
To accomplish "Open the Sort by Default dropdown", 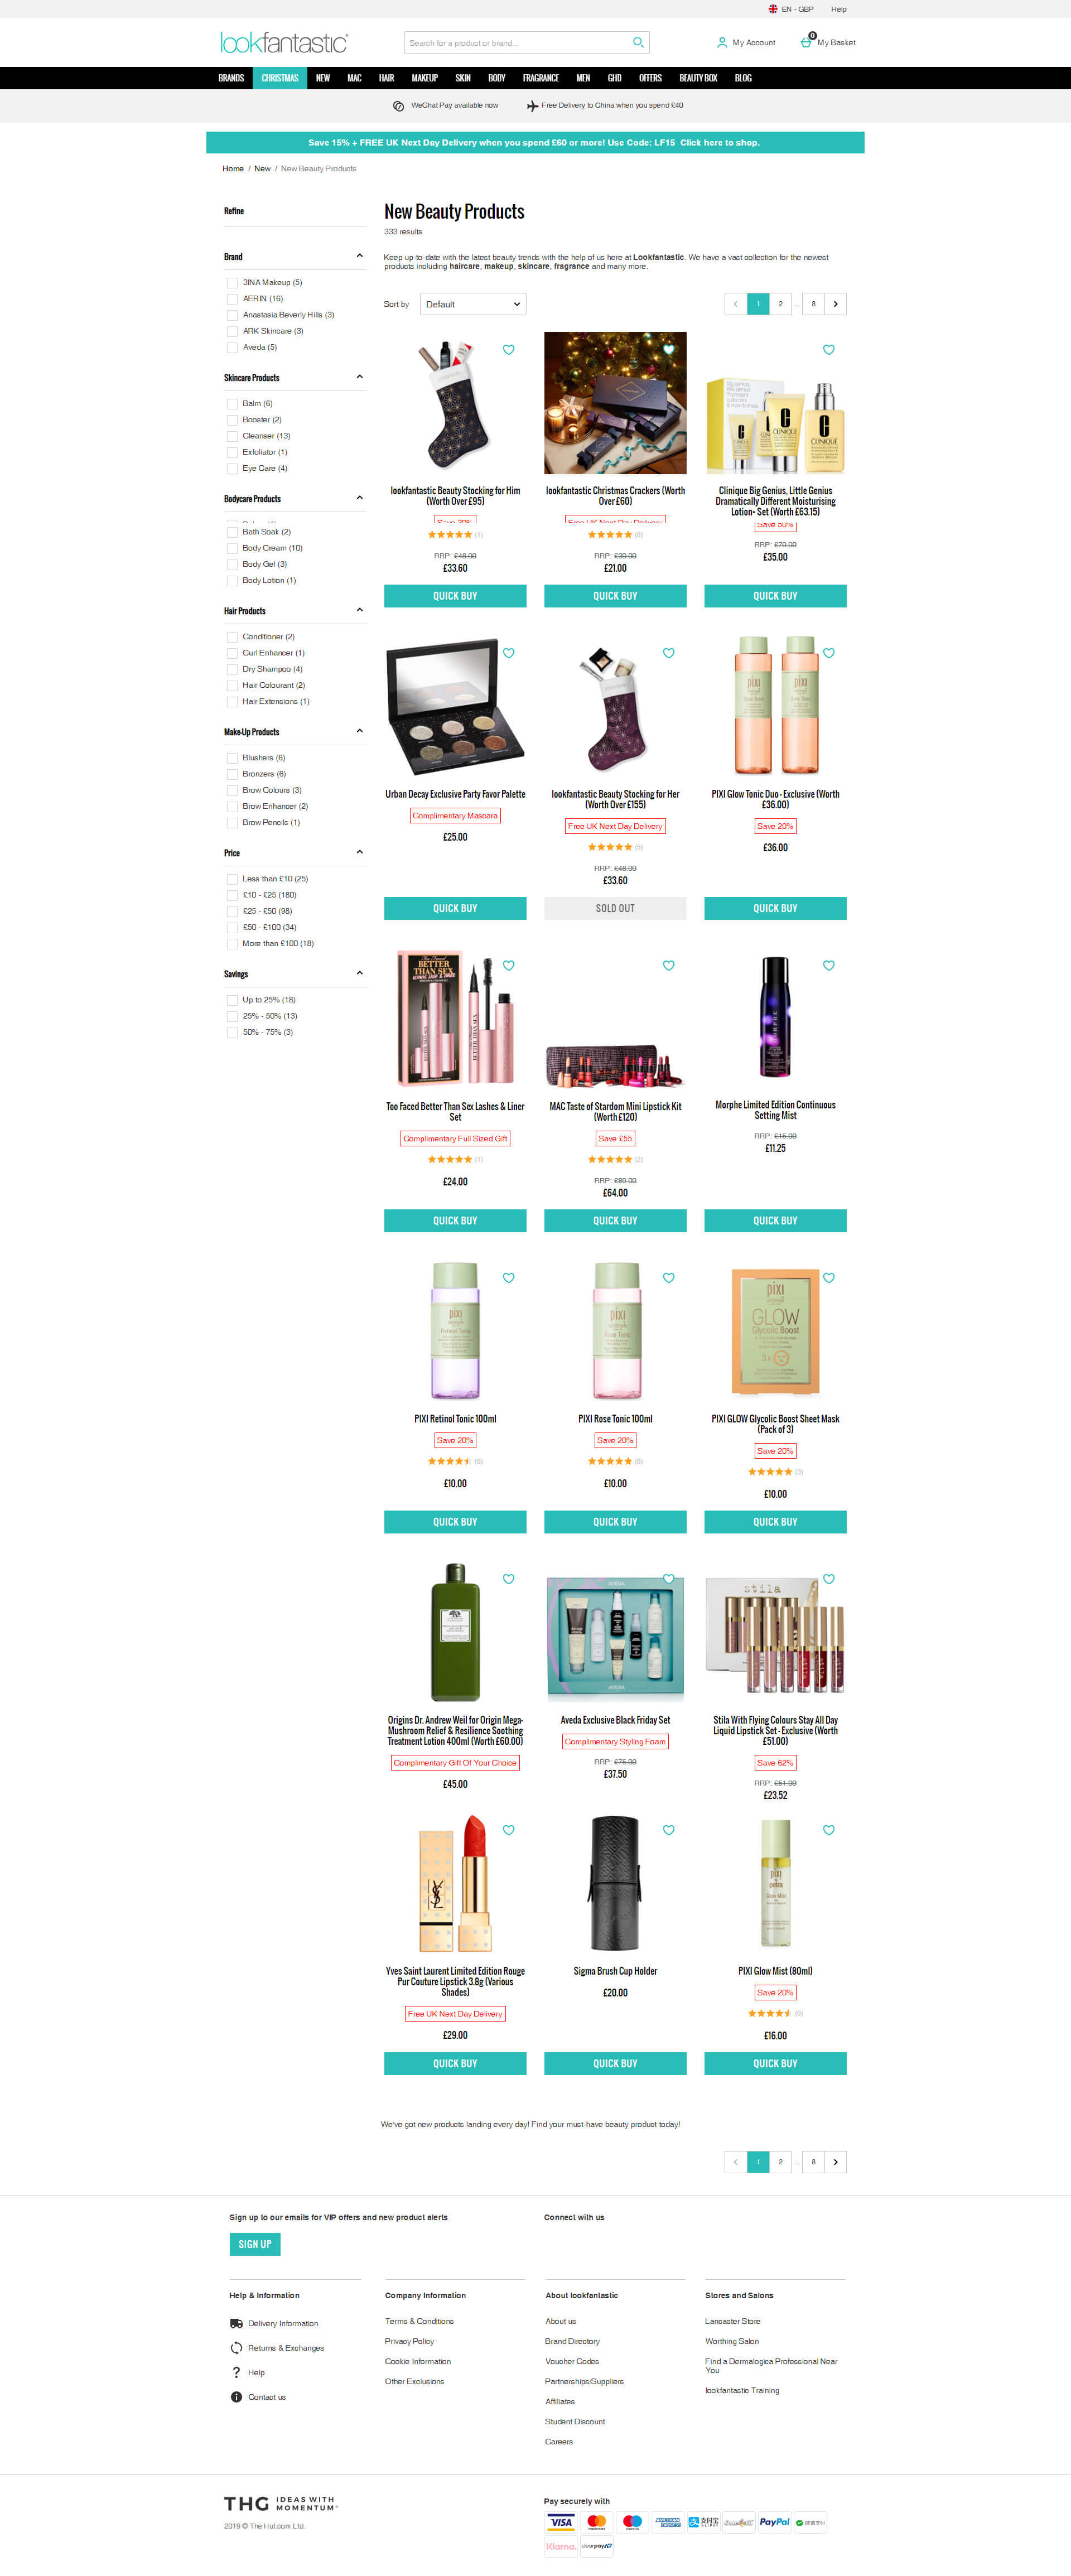I will 473,304.
